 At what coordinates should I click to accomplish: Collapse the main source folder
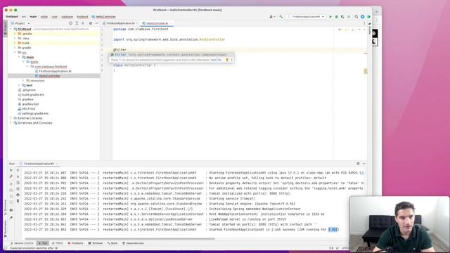[x=19, y=57]
